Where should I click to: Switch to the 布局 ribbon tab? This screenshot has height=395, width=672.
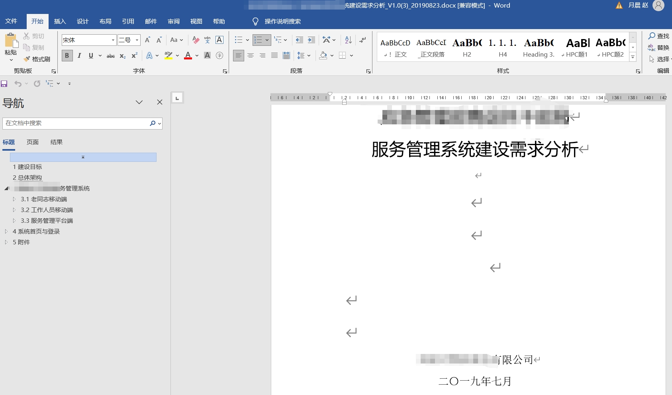106,22
